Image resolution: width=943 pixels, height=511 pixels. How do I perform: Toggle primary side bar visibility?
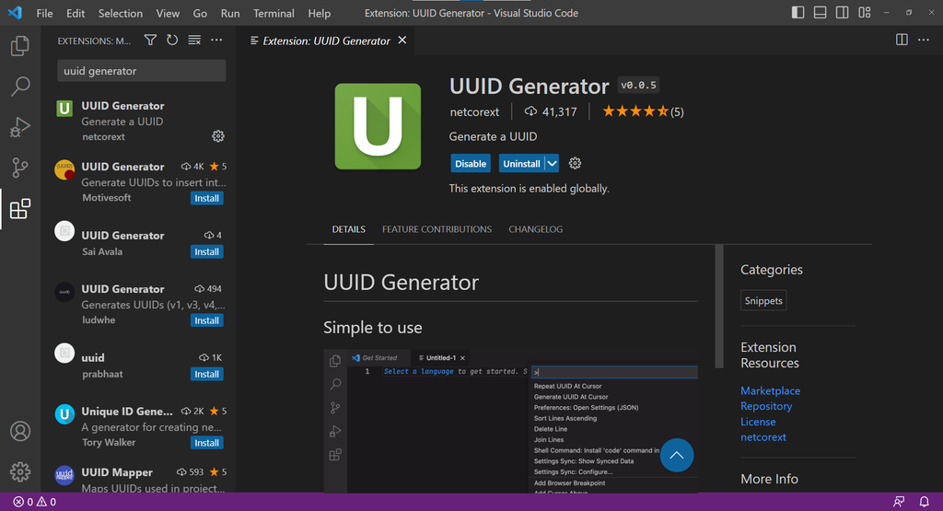pos(798,13)
